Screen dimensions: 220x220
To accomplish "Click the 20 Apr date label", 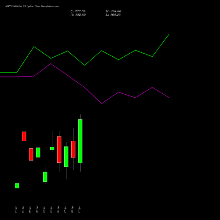I will (72, 209).
